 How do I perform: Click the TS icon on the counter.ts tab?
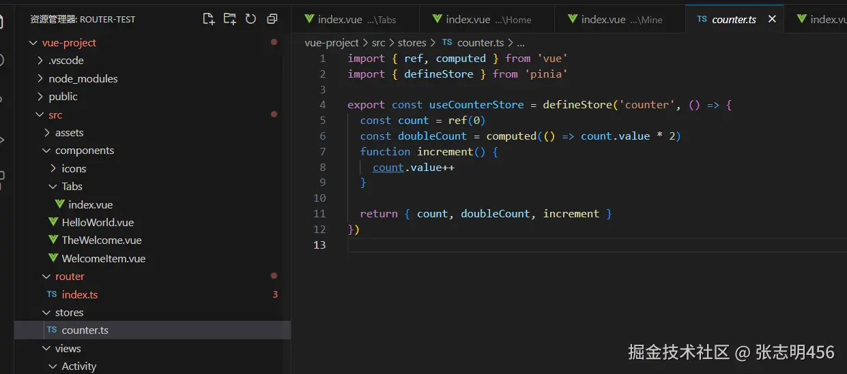(x=702, y=19)
